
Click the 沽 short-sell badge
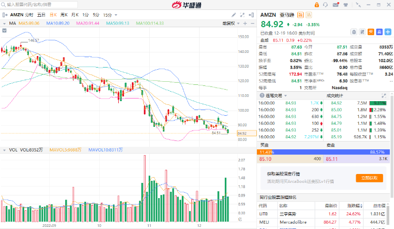click(308, 15)
